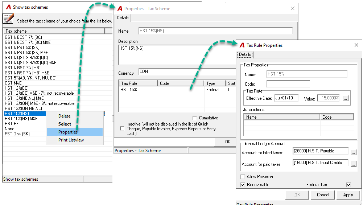Browse for paid taxes account
The height and width of the screenshot is (205, 363).
point(353,164)
